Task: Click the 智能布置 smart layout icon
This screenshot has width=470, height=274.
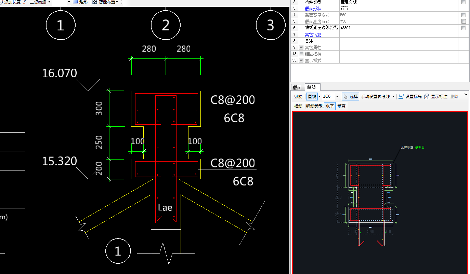Action: 95,2
